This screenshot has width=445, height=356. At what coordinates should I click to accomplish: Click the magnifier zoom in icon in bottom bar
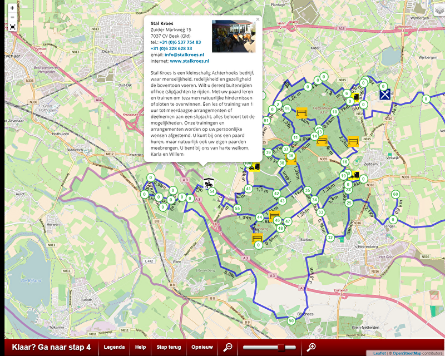tap(311, 347)
